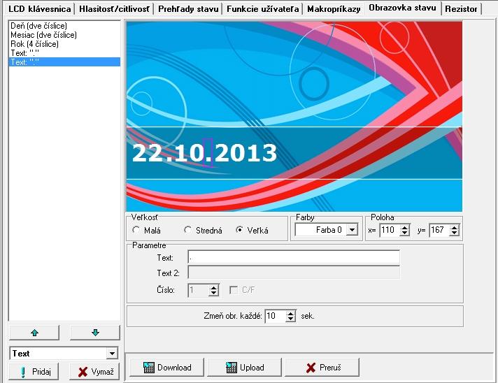Decrease the y position value

tap(455, 233)
